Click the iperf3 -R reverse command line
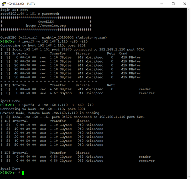The height and width of the screenshot is (179, 191). [x=58, y=105]
